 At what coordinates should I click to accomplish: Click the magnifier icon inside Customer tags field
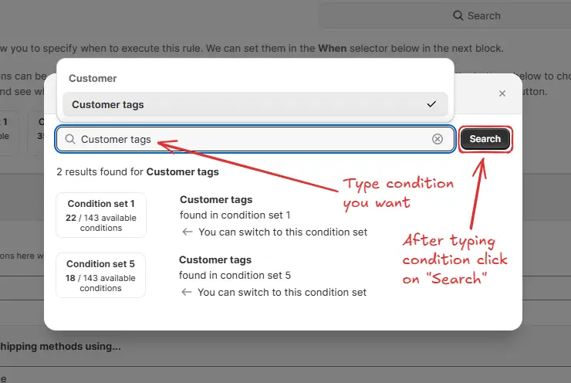(70, 139)
